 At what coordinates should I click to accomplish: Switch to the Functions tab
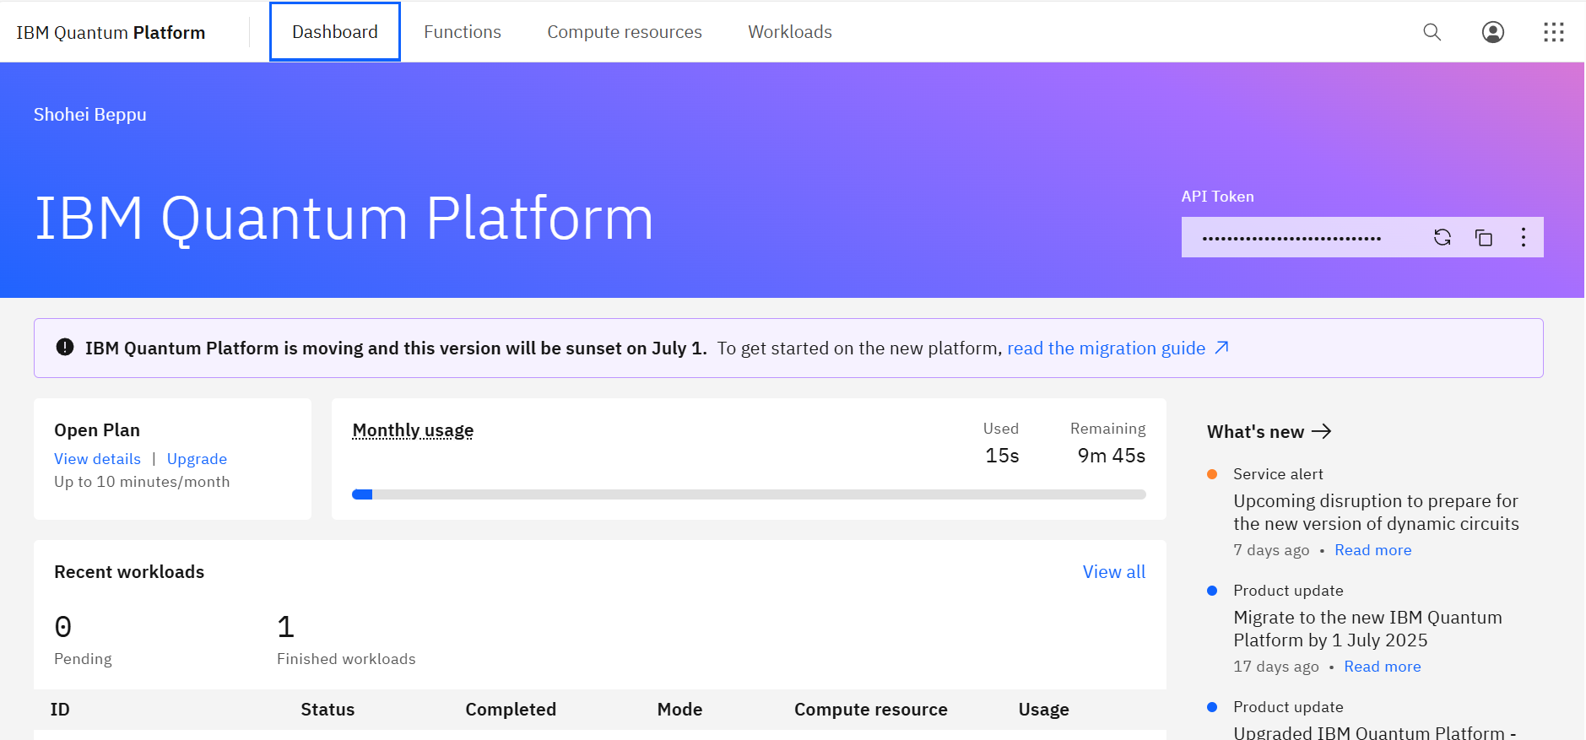(462, 32)
